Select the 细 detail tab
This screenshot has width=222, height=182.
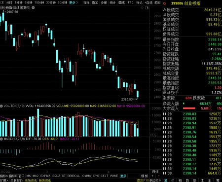[180, 181]
